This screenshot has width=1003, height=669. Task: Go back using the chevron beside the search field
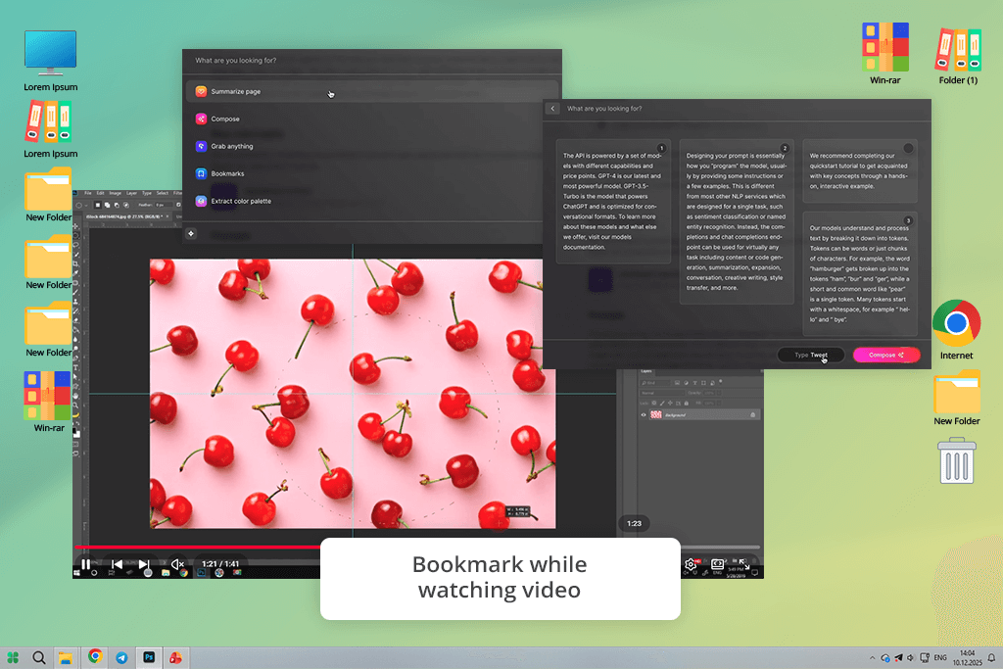pyautogui.click(x=552, y=109)
